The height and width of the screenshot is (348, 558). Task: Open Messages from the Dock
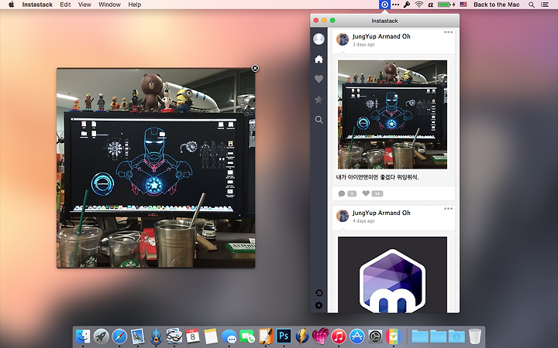pyautogui.click(x=229, y=336)
